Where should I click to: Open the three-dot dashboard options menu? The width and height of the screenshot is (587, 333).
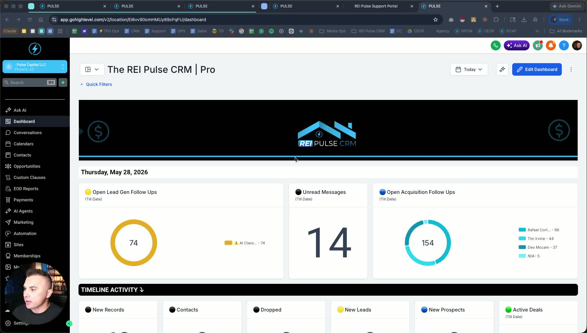[571, 69]
